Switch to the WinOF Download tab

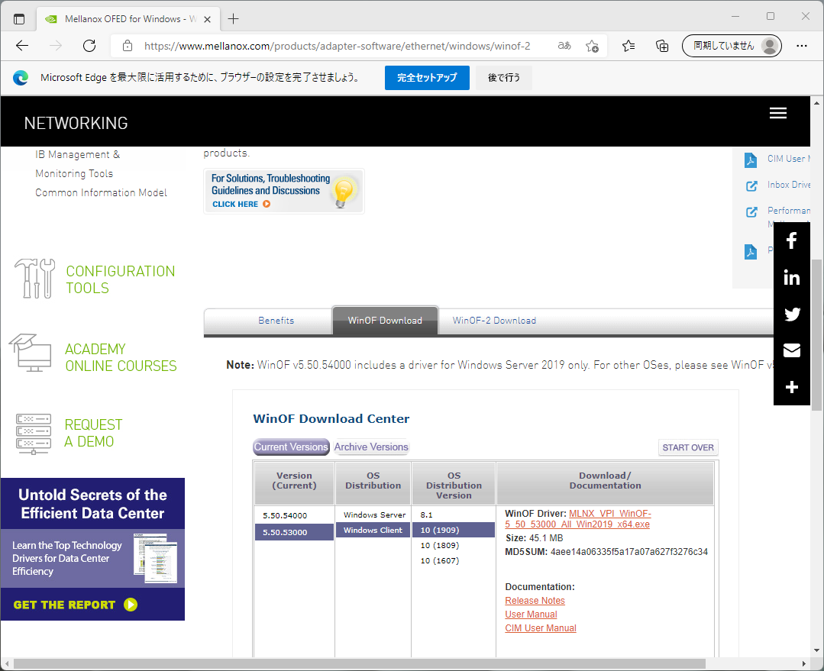tap(385, 321)
